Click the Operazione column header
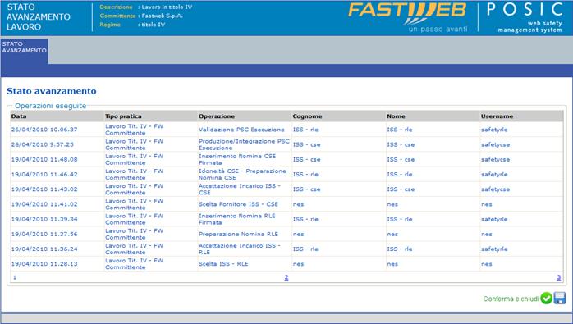This screenshot has width=573, height=324. coord(217,116)
